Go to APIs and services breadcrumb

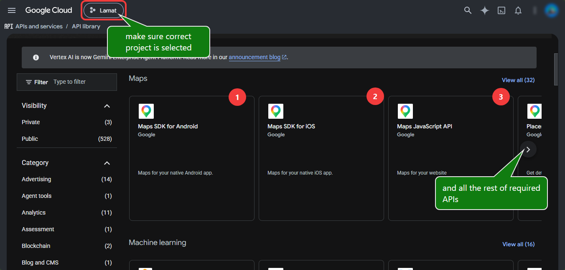(39, 26)
